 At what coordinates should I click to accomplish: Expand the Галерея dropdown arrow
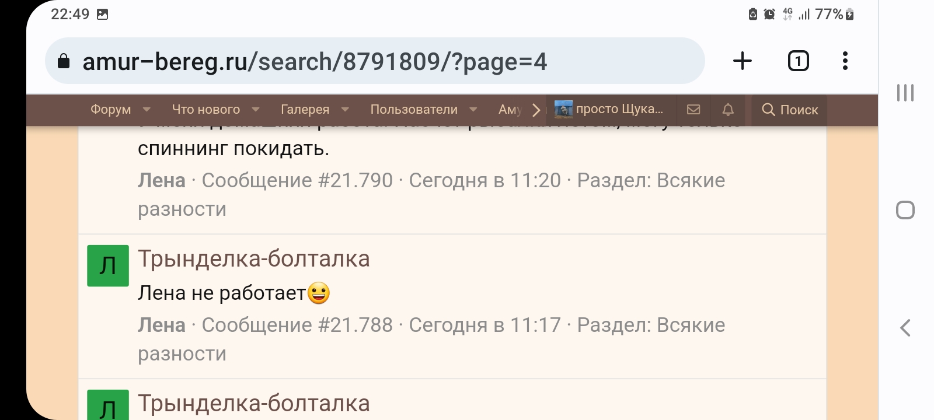pyautogui.click(x=345, y=110)
